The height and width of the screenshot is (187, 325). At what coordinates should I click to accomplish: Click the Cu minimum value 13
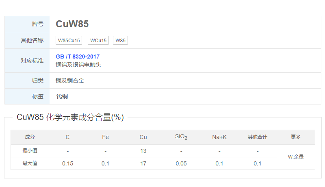(x=143, y=151)
